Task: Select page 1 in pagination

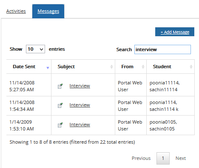Action: (163, 158)
